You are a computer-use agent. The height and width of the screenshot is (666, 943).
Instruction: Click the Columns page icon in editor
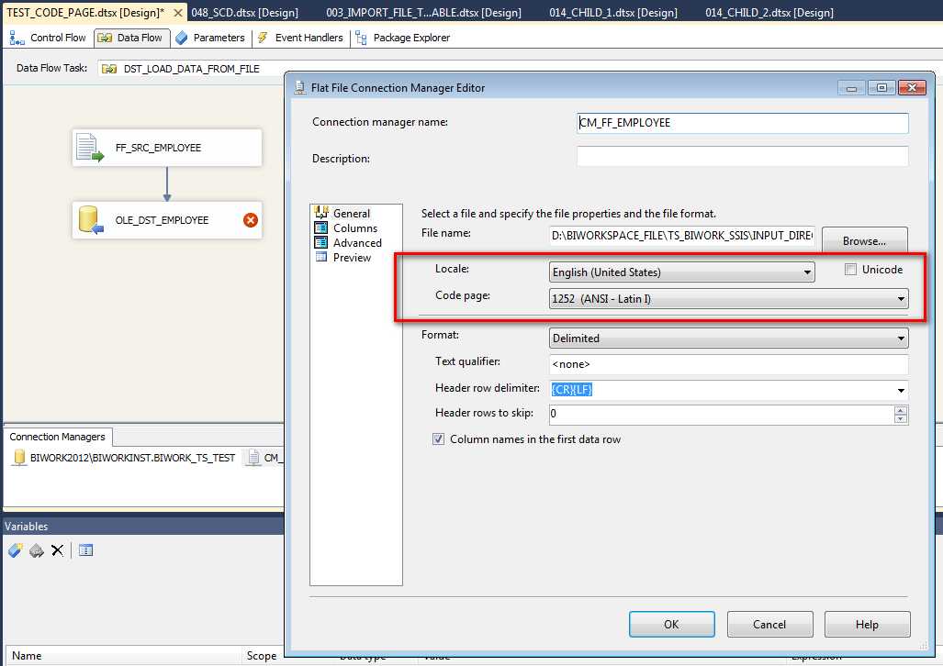[321, 228]
